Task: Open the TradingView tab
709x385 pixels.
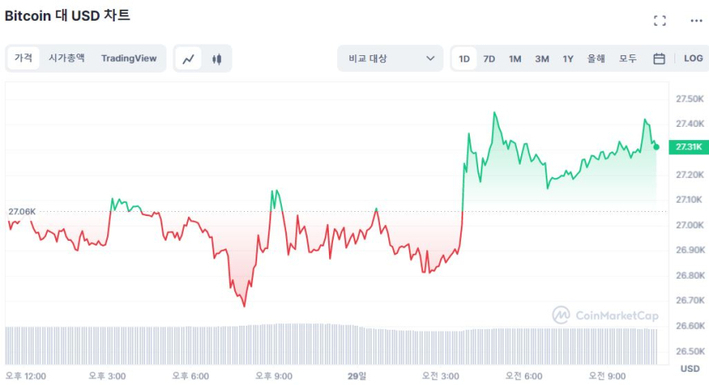Action: click(x=129, y=59)
